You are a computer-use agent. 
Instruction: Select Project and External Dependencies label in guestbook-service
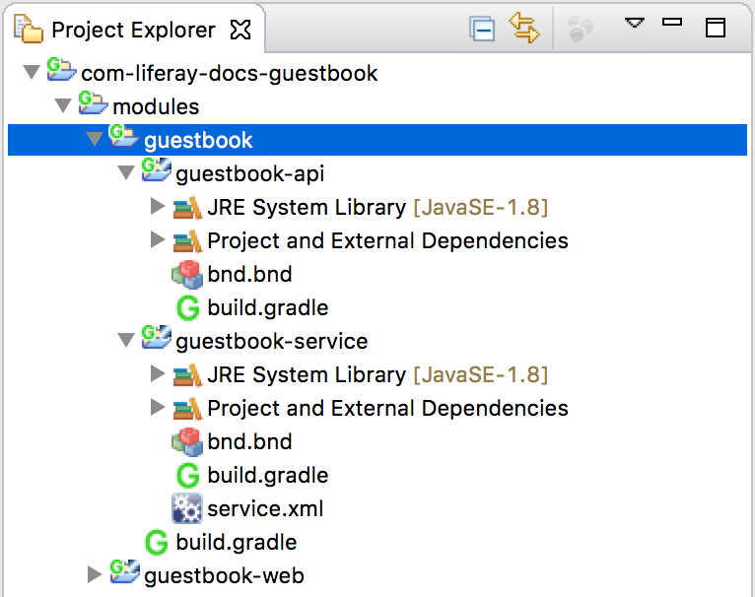point(387,408)
